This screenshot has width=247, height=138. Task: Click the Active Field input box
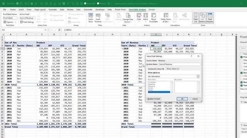coord(27,18)
